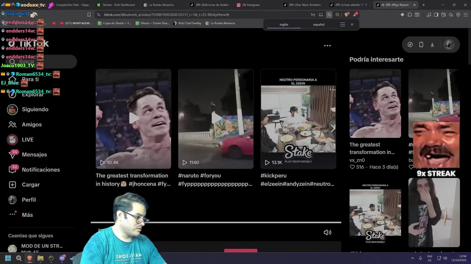The image size is (471, 264).
Task: Open the profile avatar menu top right
Action: [x=449, y=44]
